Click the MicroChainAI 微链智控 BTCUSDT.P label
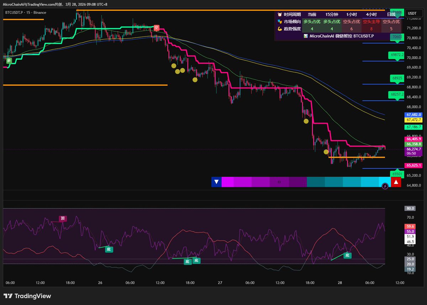 pyautogui.click(x=342, y=36)
